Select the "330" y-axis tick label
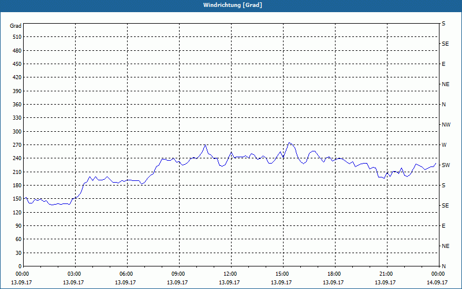The width and height of the screenshot is (462, 289). pos(17,118)
